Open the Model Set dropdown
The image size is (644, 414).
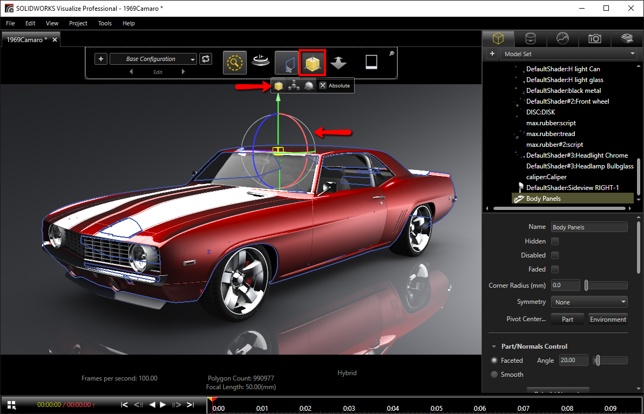(x=568, y=54)
